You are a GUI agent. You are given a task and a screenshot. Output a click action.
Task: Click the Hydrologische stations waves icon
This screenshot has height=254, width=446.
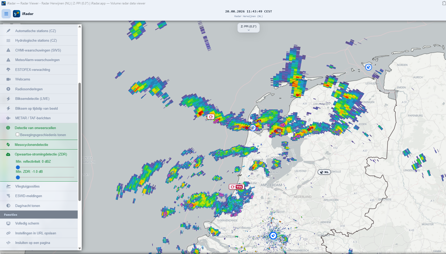click(8, 41)
